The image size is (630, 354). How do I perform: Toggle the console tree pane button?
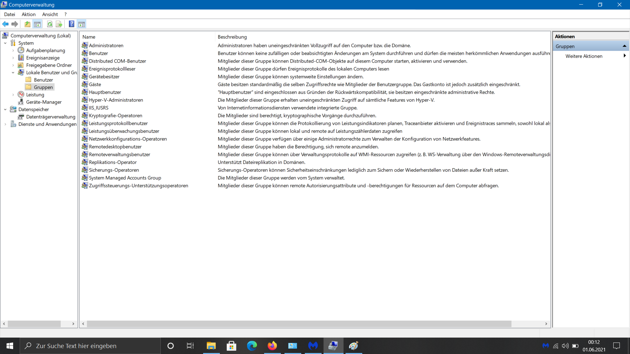37,24
